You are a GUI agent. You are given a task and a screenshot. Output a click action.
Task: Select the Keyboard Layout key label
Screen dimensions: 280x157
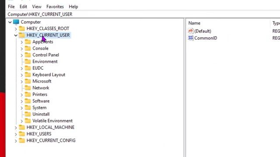[x=49, y=75]
